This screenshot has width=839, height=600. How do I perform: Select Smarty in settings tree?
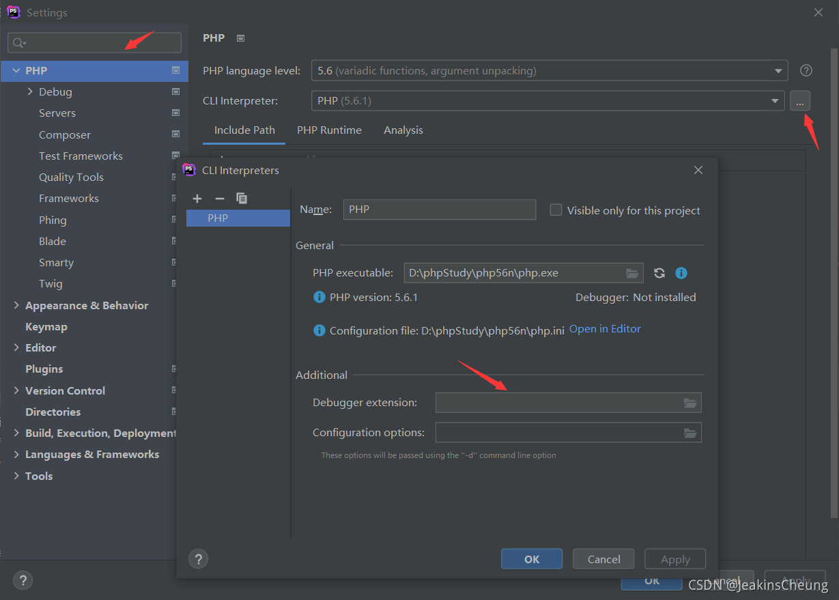[x=56, y=262]
